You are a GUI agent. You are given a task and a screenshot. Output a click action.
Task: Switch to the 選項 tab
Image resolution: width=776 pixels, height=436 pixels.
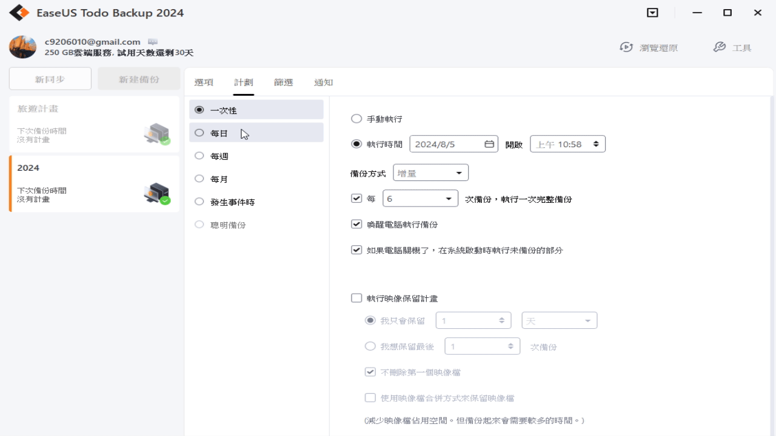[204, 82]
